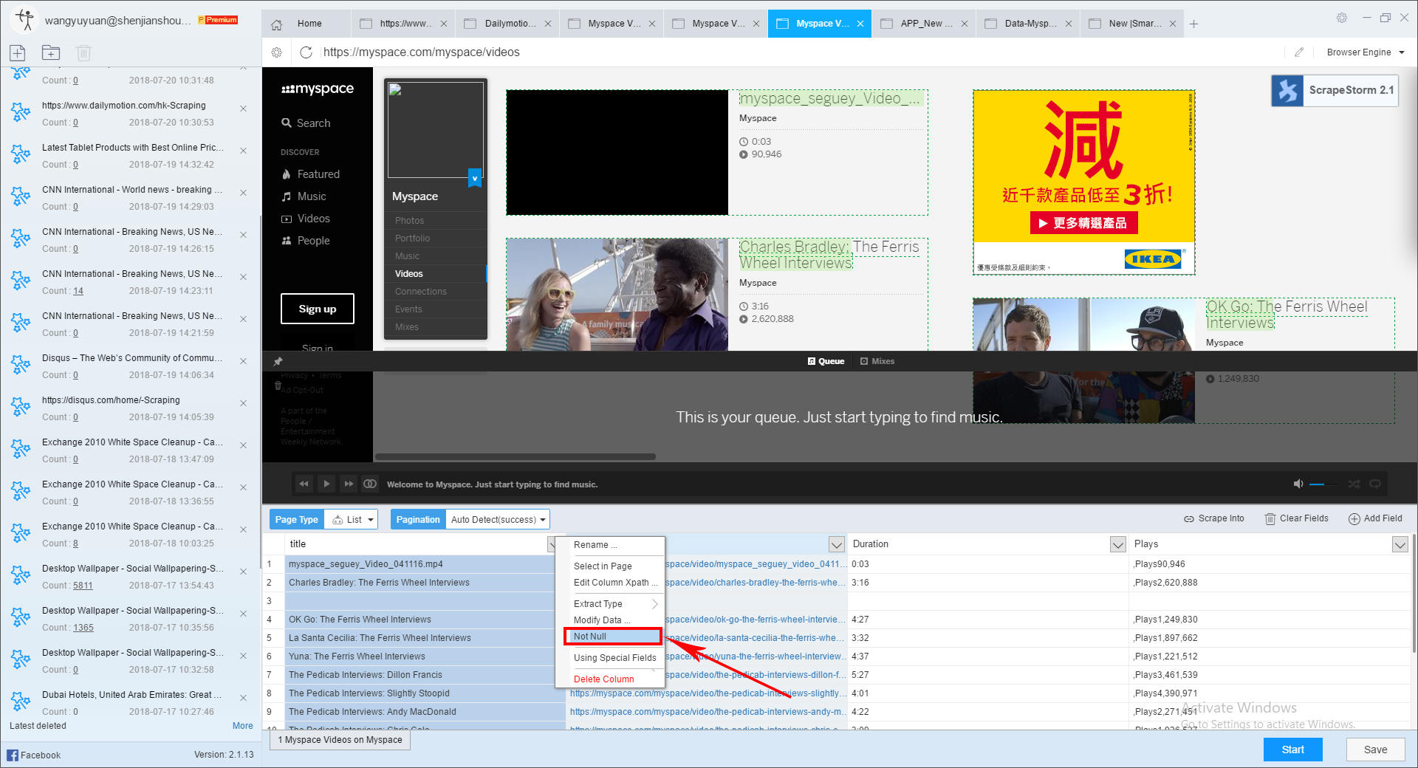Mute the player using speaker icon
The width and height of the screenshot is (1418, 768).
[x=1298, y=484]
